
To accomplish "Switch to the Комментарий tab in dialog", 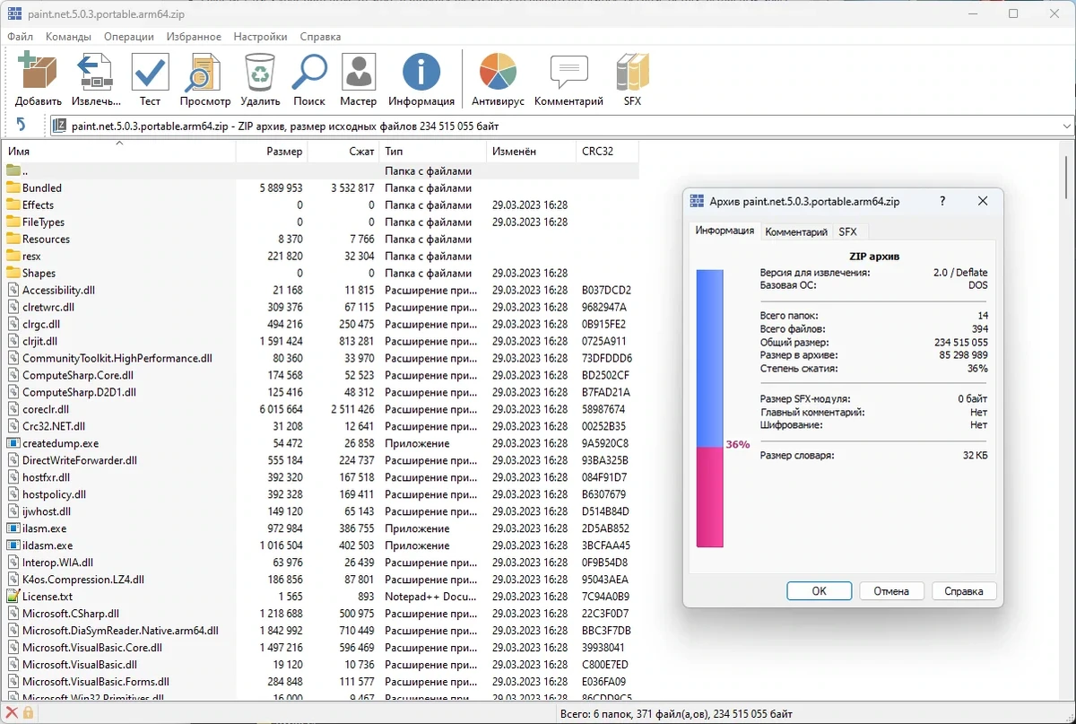I will (x=796, y=231).
